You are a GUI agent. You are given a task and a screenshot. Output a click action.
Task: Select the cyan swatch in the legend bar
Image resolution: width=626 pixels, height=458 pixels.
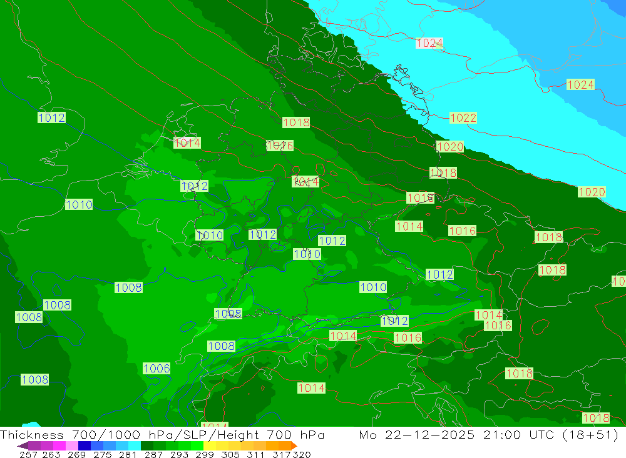[135, 446]
